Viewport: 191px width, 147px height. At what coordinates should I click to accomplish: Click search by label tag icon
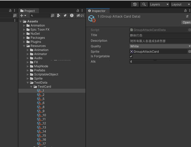click(65, 16)
